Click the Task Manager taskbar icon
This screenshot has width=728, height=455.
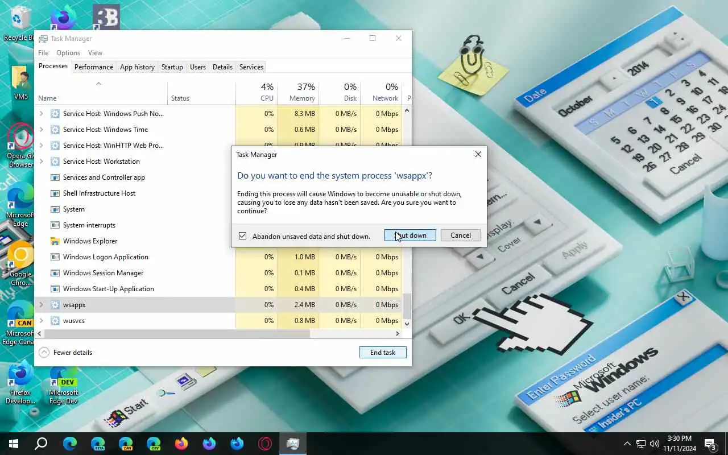[x=293, y=444]
